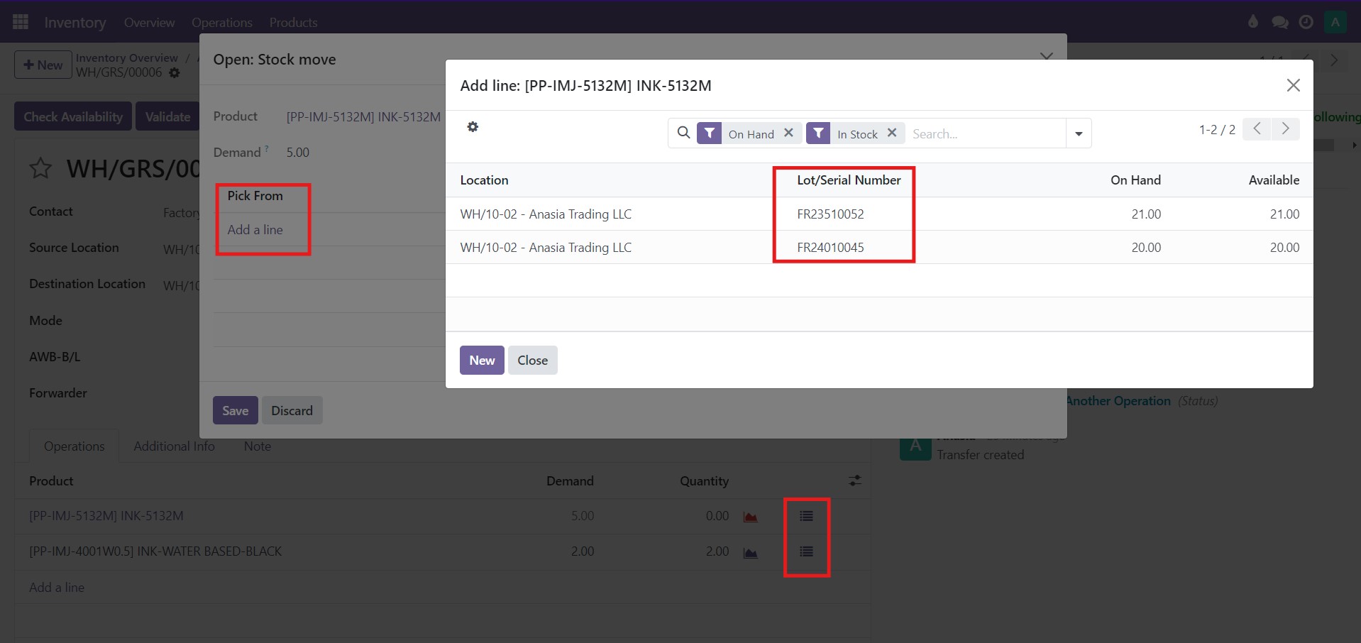Click the search magnifier icon
The width and height of the screenshot is (1361, 643).
click(x=683, y=133)
